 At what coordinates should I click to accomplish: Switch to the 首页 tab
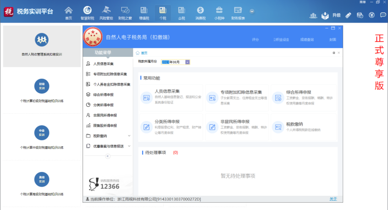(x=144, y=53)
